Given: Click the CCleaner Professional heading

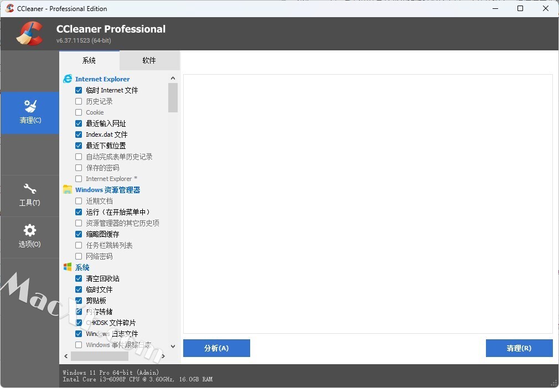Looking at the screenshot, I should (111, 29).
